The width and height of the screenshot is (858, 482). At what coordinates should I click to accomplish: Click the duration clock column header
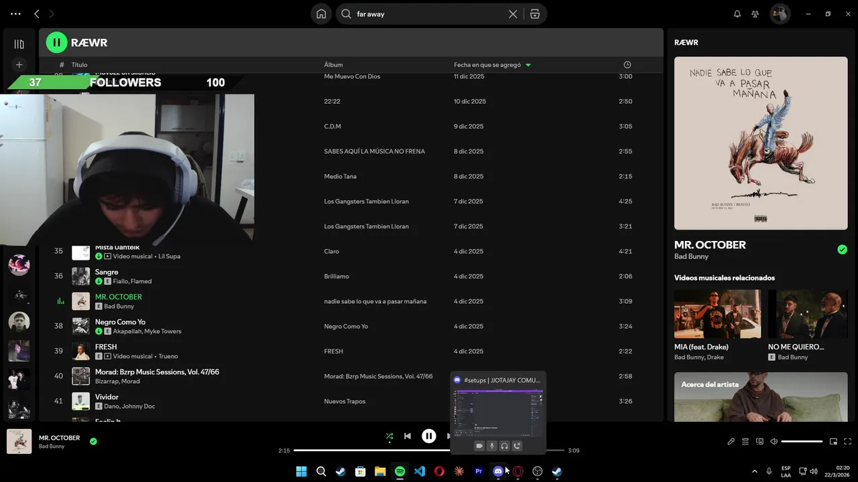(x=627, y=65)
